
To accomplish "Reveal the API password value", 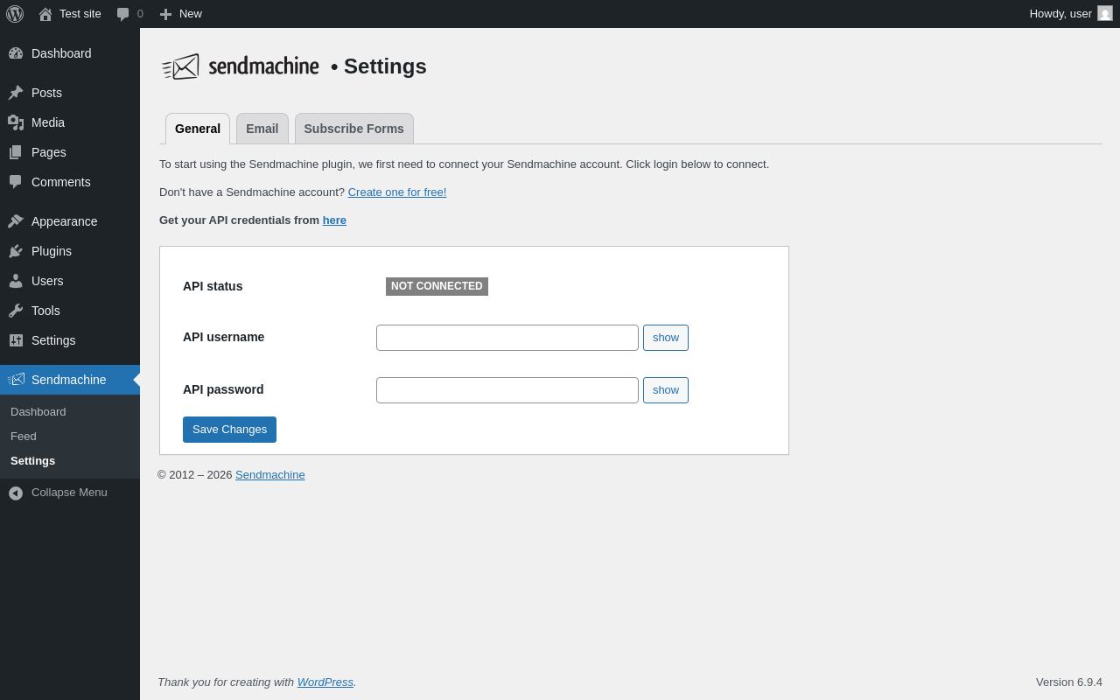I will [666, 390].
